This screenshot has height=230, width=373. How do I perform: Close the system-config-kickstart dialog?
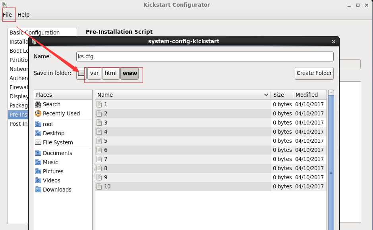[334, 42]
